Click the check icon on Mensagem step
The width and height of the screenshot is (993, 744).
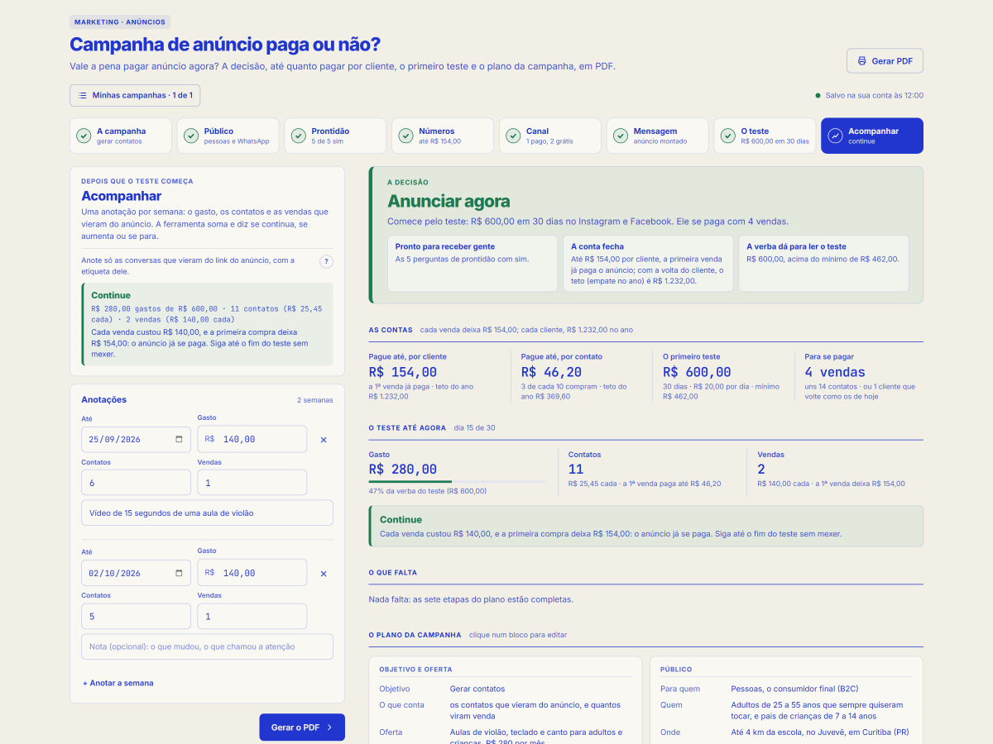(x=621, y=136)
